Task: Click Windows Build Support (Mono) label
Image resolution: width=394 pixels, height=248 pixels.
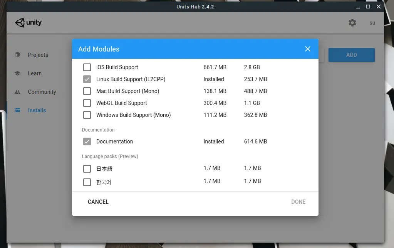Action: [133, 115]
